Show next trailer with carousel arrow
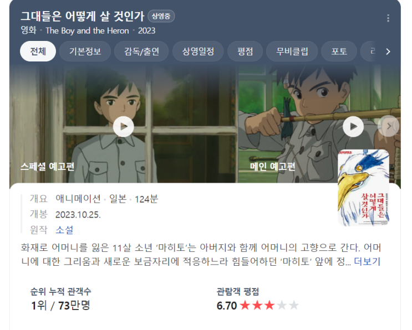 pyautogui.click(x=389, y=126)
